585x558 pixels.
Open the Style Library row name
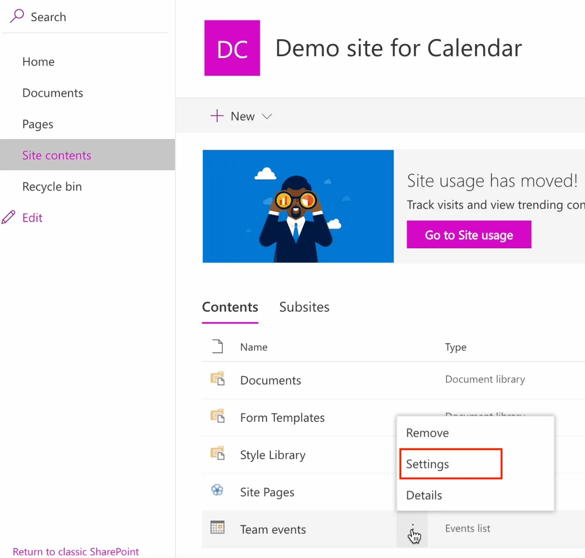pos(273,455)
